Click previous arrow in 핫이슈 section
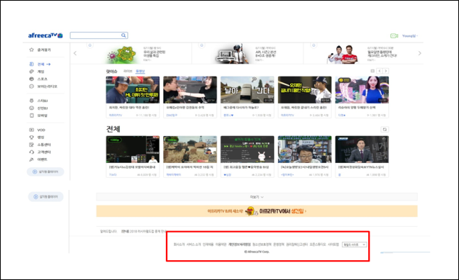Screen dimensions: 459x280 [380, 71]
